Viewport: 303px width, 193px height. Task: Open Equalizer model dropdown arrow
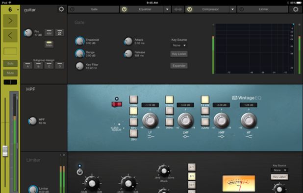[x=167, y=9]
